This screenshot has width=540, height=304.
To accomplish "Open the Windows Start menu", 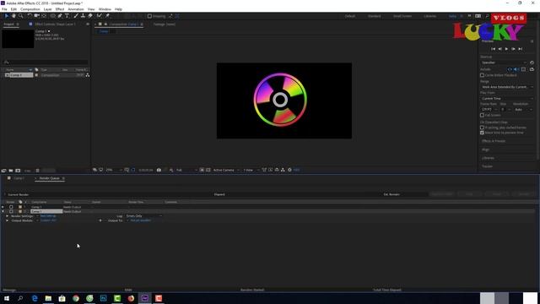I will (x=7, y=298).
